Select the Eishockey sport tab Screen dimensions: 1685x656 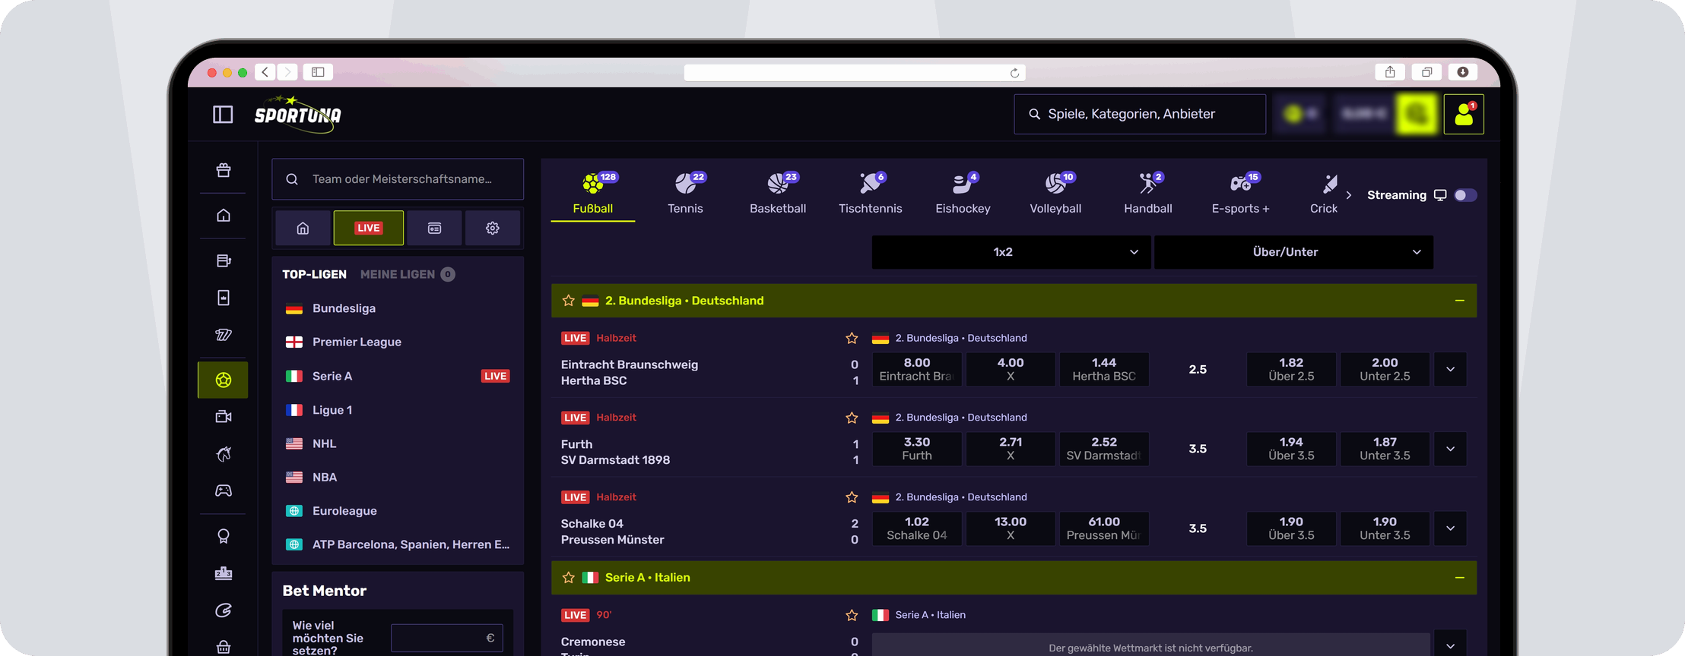[963, 194]
